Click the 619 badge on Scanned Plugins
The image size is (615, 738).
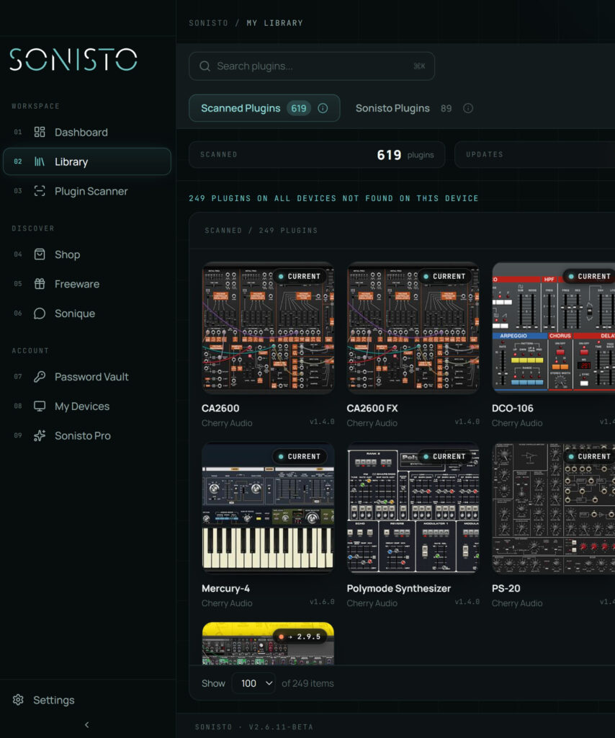click(x=299, y=108)
